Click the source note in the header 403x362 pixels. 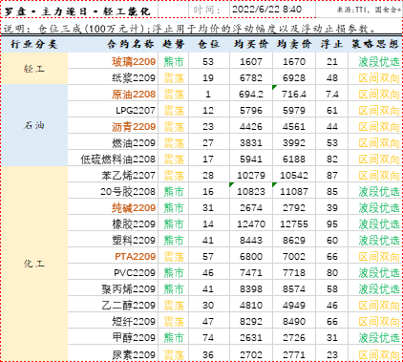[x=369, y=10]
